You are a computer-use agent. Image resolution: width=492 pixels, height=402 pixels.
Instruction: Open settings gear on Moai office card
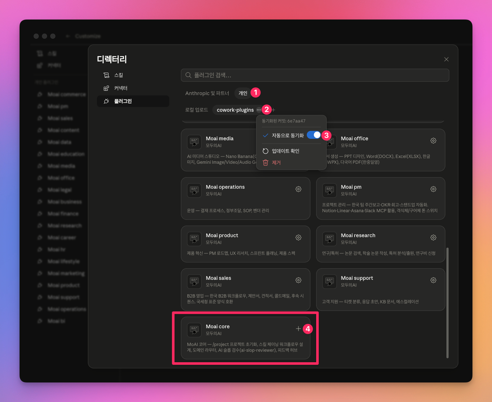tap(433, 141)
